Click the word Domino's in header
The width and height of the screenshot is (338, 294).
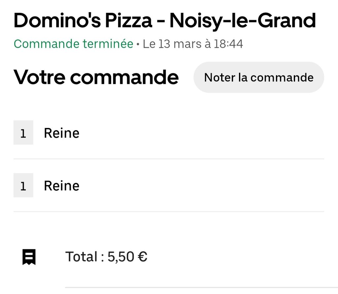57,21
